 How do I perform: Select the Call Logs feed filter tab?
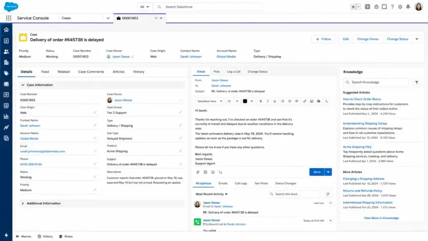[x=241, y=183]
